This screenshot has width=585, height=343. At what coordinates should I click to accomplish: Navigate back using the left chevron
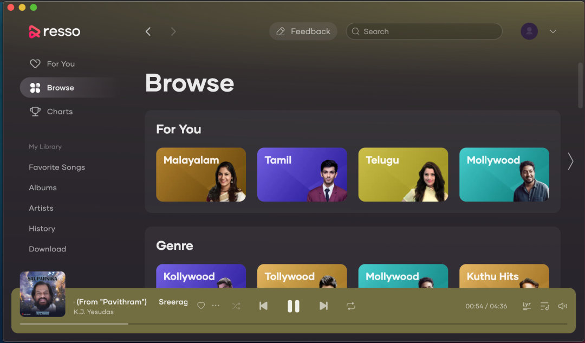(x=148, y=31)
